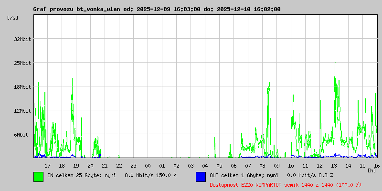This screenshot has width=382, height=191.
Task: Click the '13' hour axis label
Action: (334, 166)
